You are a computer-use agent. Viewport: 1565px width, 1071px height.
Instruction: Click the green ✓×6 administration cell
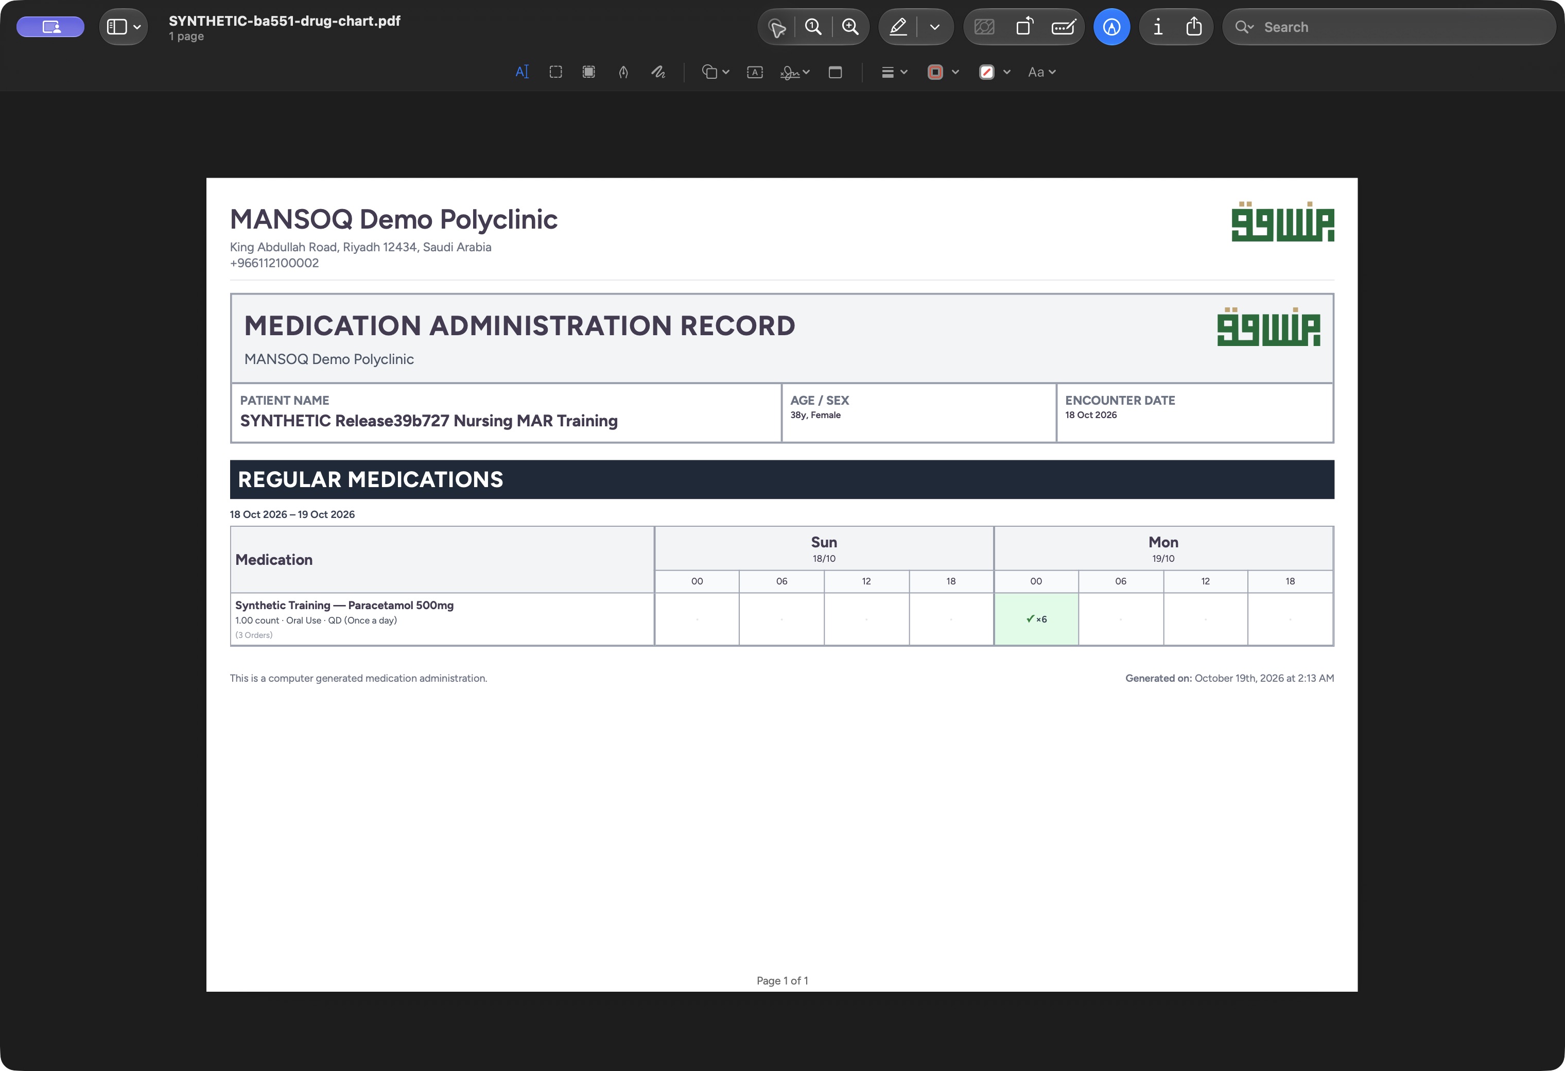click(1036, 619)
